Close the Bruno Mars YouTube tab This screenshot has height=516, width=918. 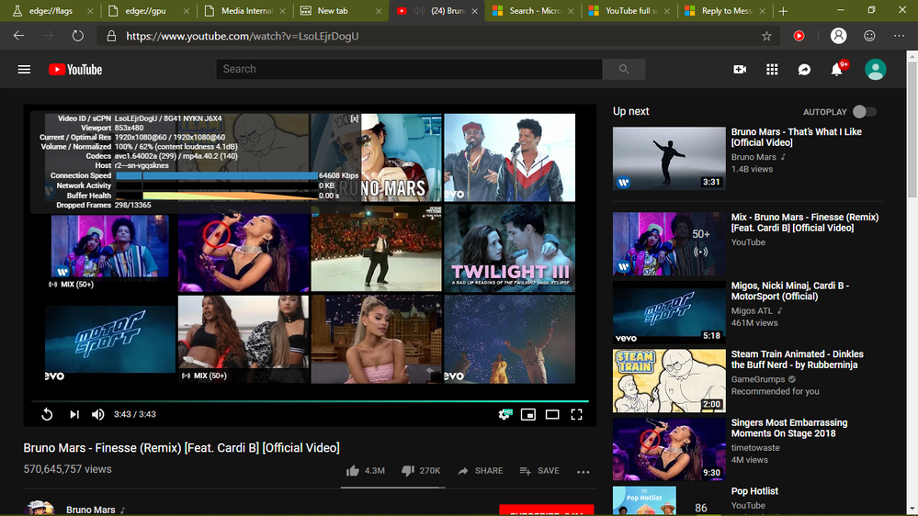click(474, 11)
